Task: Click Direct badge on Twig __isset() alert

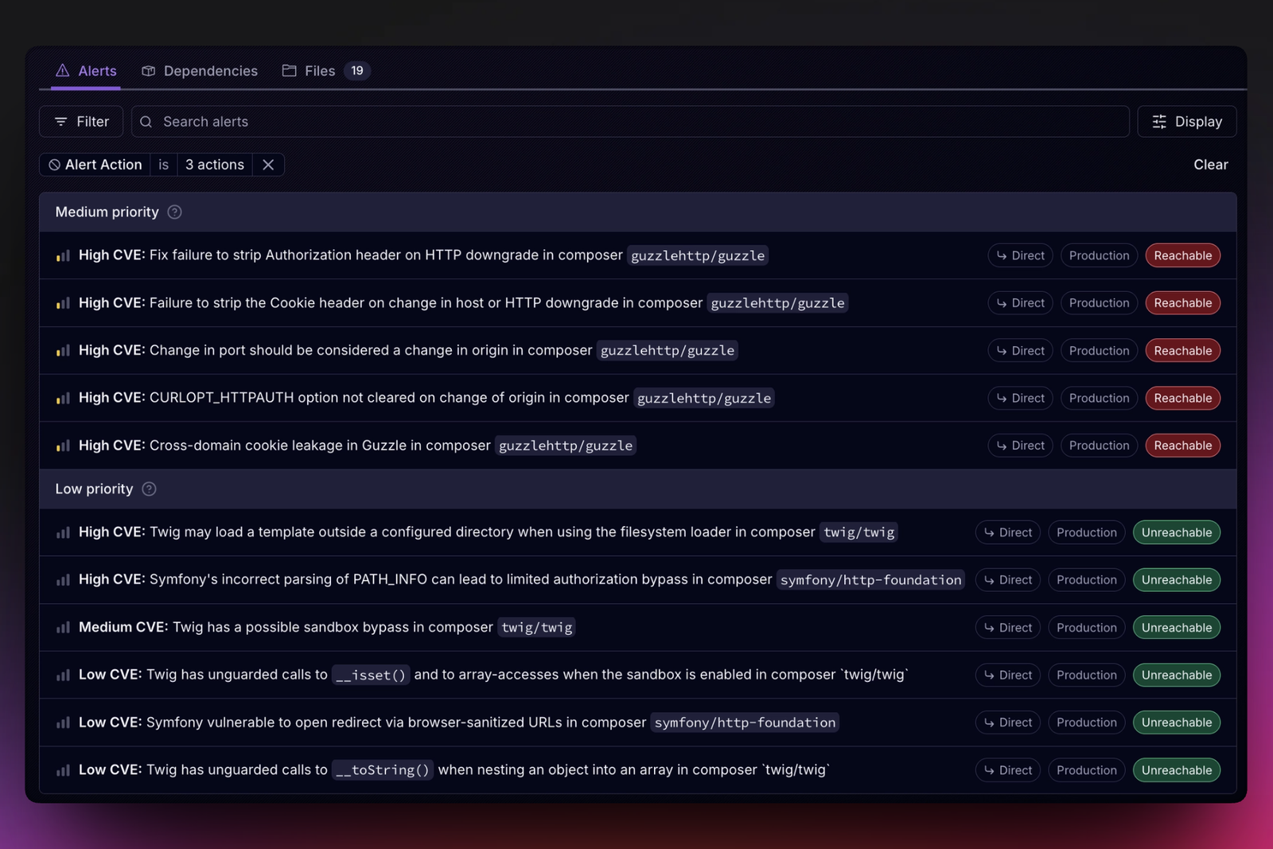Action: tap(1007, 675)
